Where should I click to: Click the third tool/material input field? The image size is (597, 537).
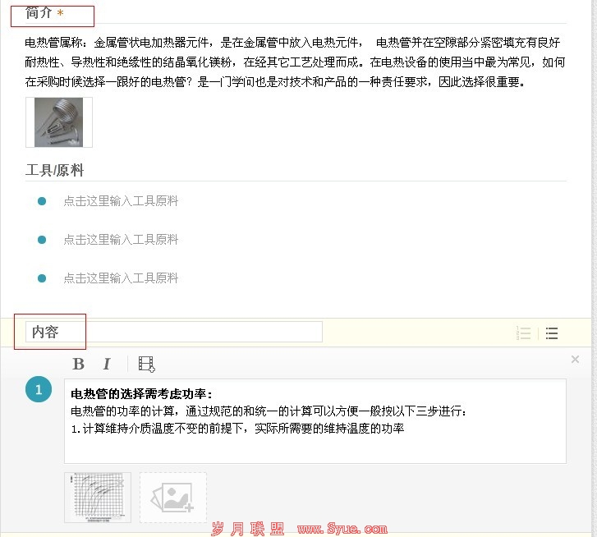tap(121, 278)
